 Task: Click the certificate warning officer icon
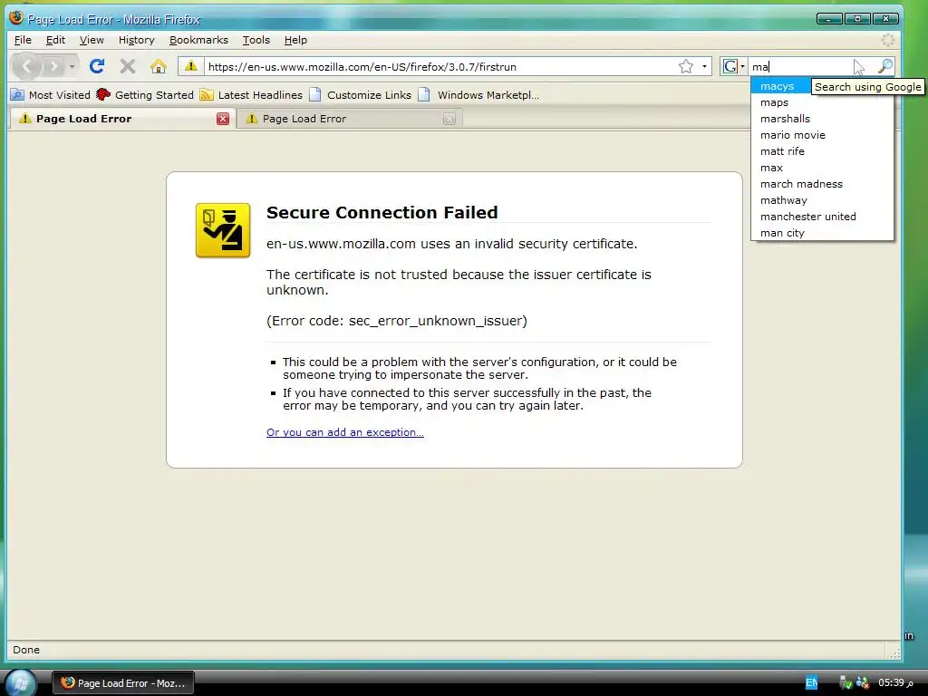pyautogui.click(x=223, y=230)
